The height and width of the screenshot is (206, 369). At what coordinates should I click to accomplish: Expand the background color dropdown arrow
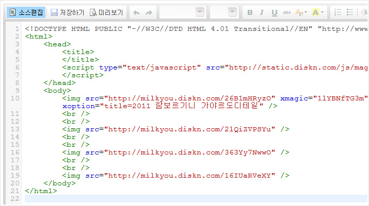[x=322, y=12]
